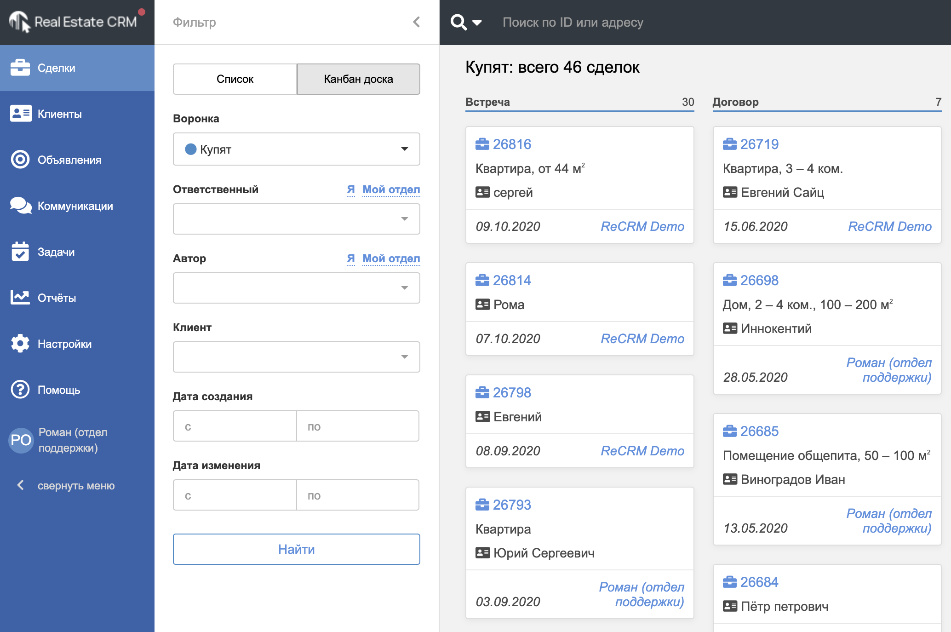Click briefcase icon of deal 26684
The image size is (951, 632).
click(730, 582)
